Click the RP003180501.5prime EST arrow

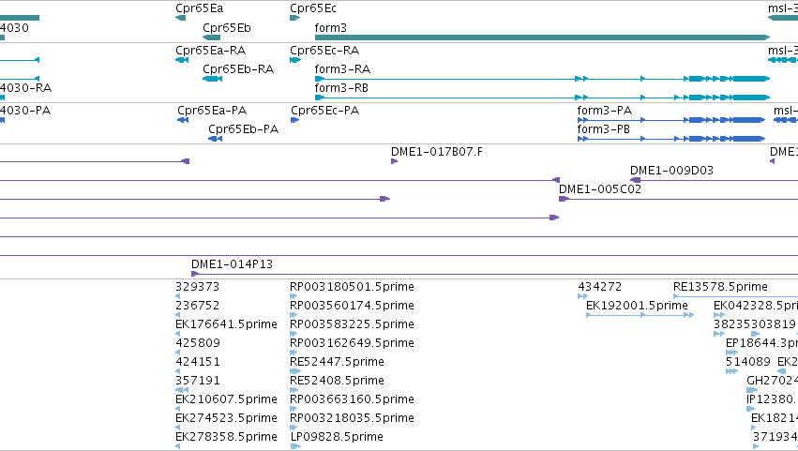pos(294,296)
